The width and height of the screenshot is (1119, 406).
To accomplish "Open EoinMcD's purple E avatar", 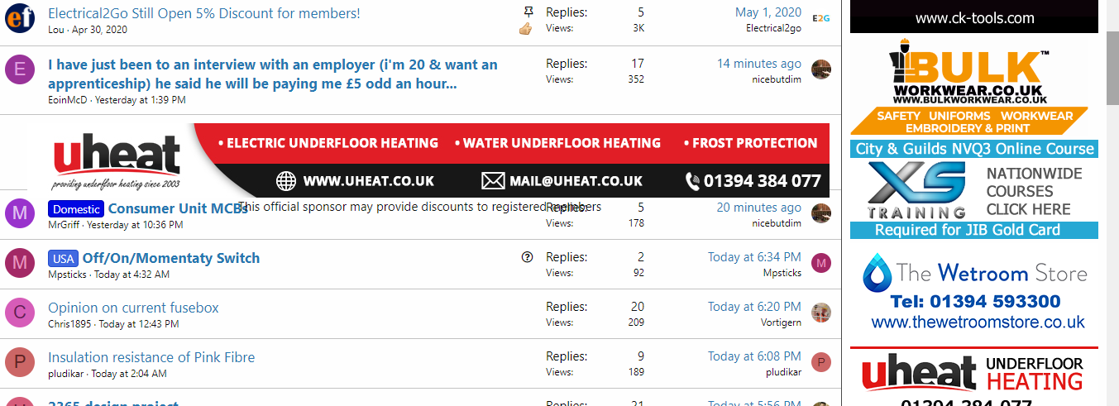I will pyautogui.click(x=20, y=69).
